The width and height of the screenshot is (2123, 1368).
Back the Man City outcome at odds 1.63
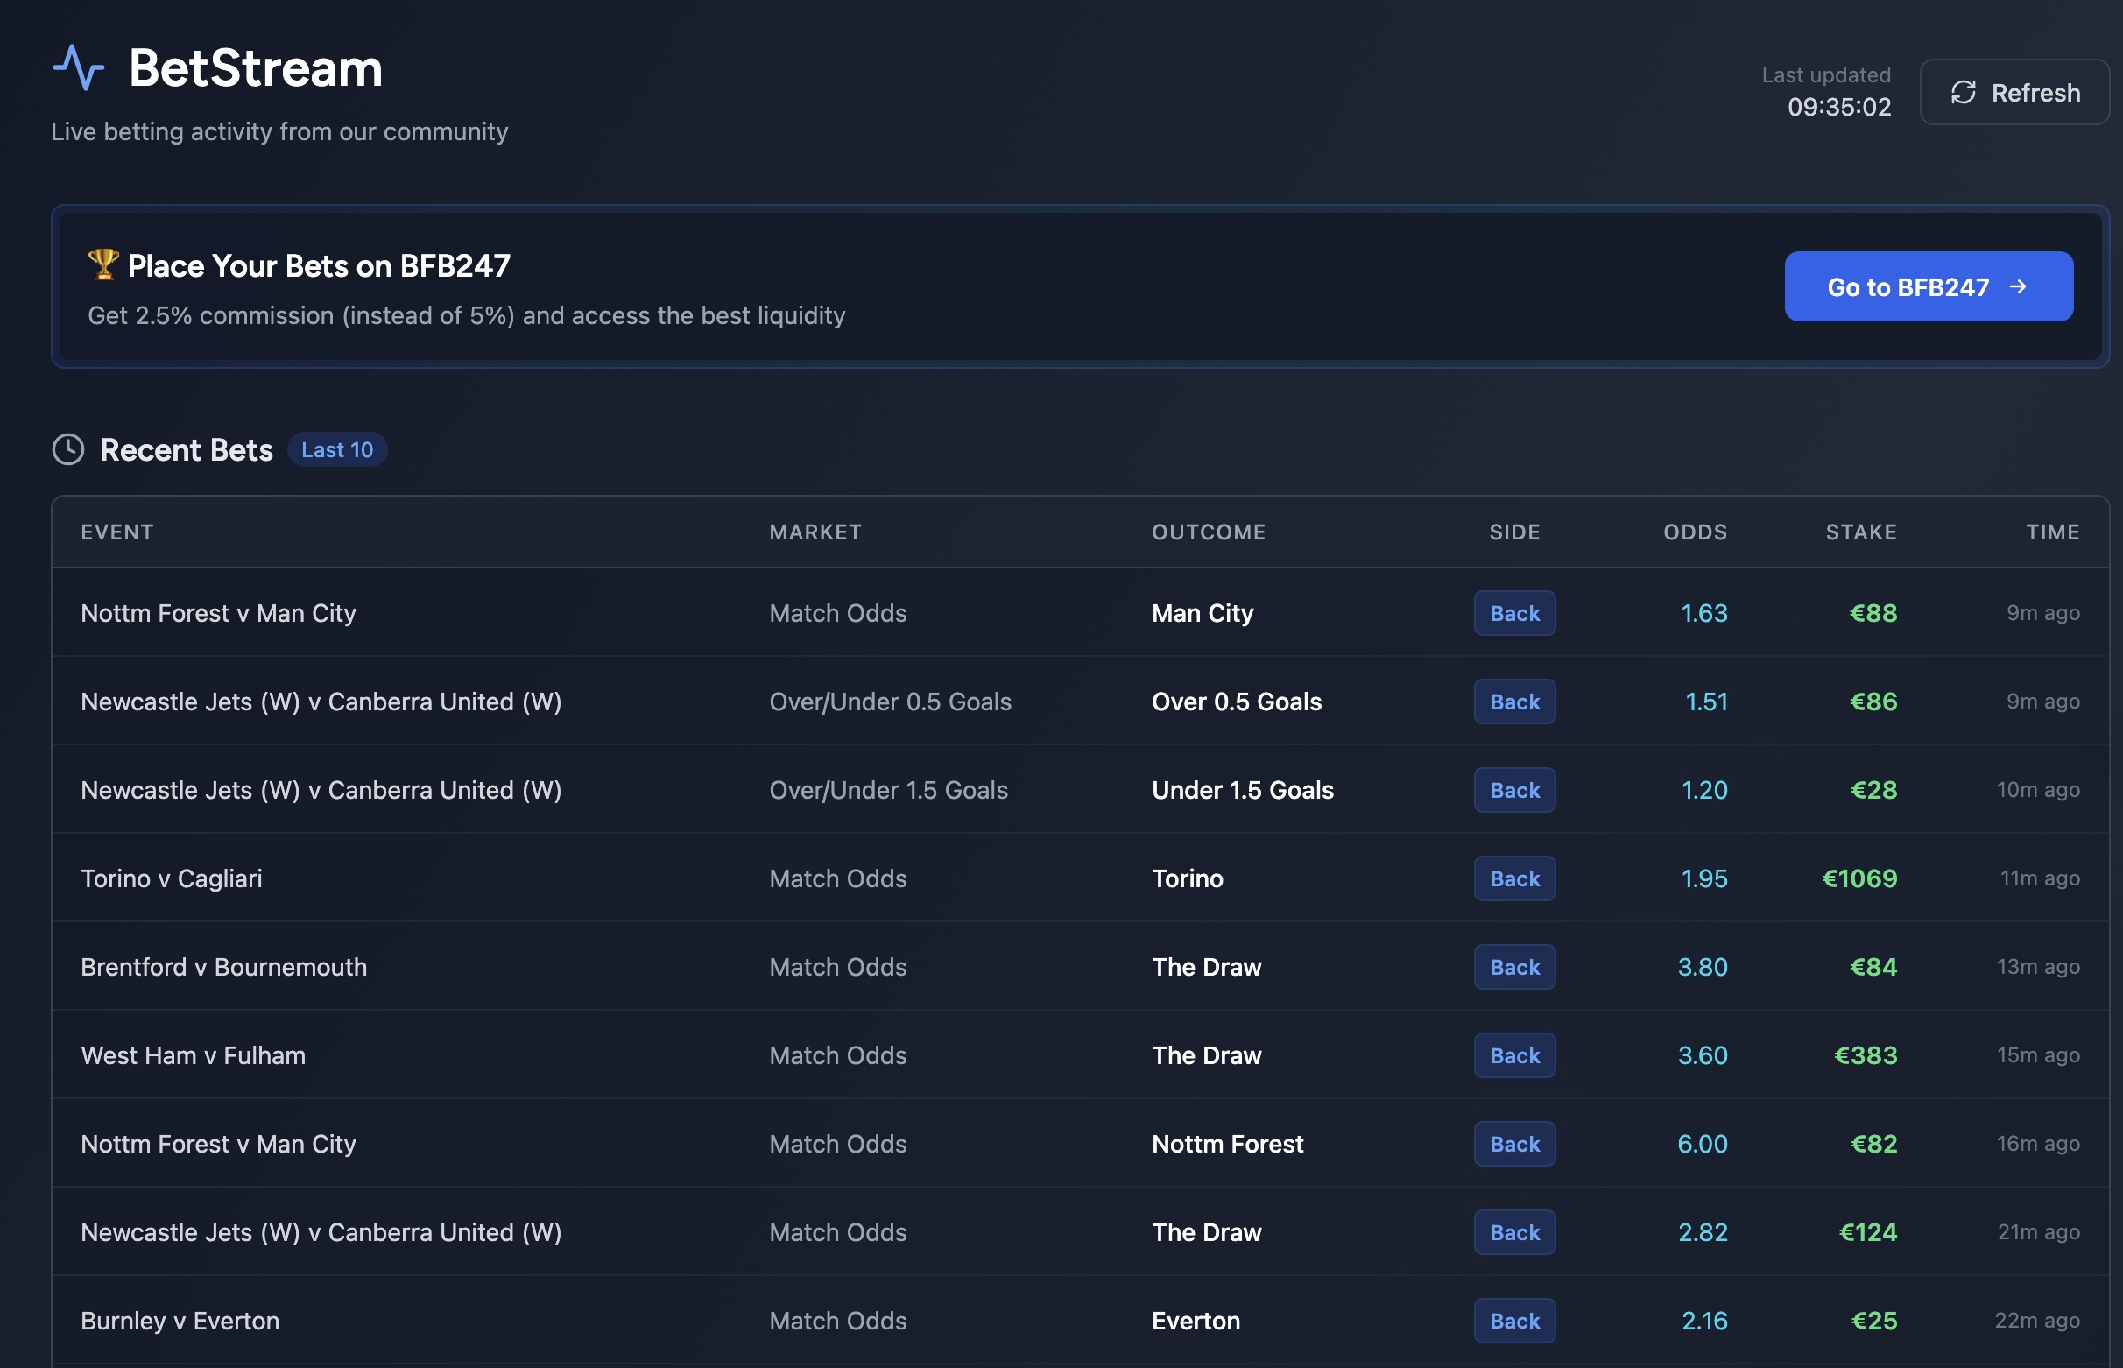pyautogui.click(x=1513, y=613)
